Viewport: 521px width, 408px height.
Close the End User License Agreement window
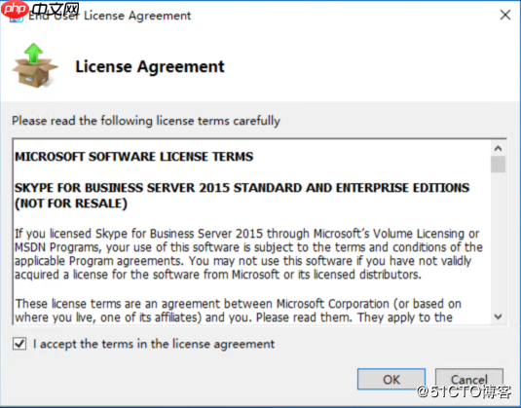pos(505,15)
